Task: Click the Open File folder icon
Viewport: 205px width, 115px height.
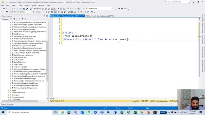Action: (x=21, y=9)
